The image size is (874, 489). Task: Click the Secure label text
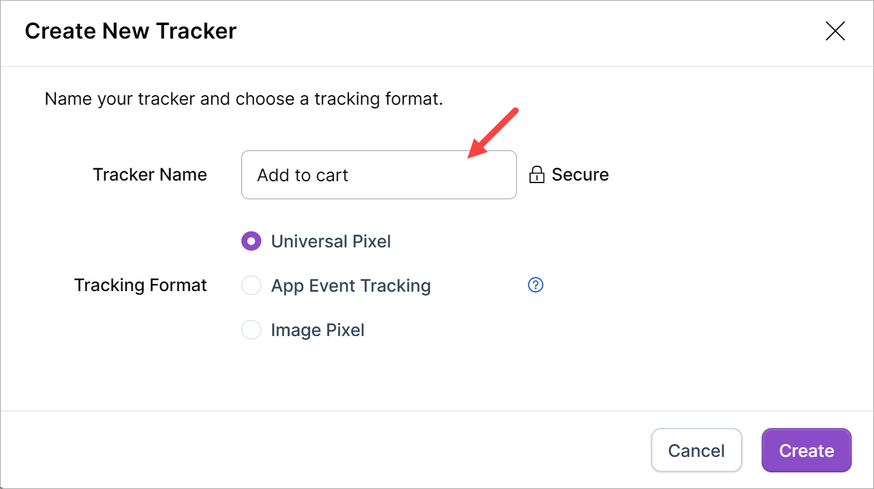coord(580,175)
